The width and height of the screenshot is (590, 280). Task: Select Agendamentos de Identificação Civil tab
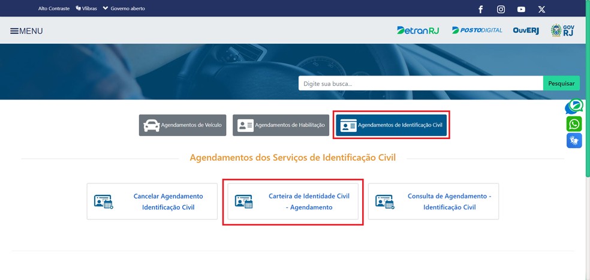tap(392, 125)
